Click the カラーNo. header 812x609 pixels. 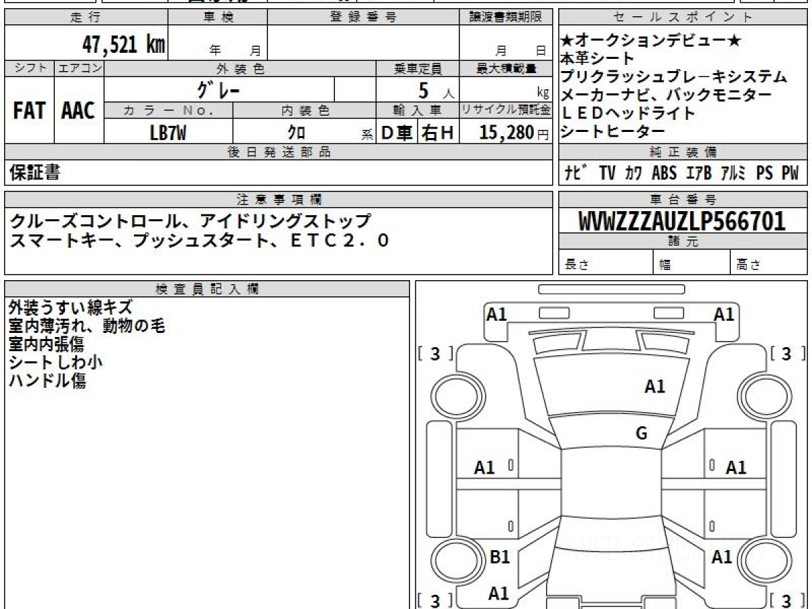[168, 110]
